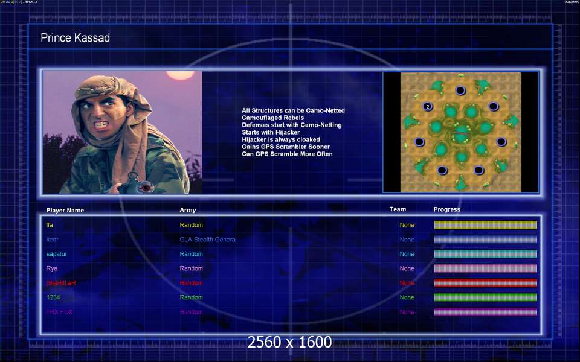580x362 pixels.
Task: Click 'Starts with Hijacker' line
Action: 271,132
